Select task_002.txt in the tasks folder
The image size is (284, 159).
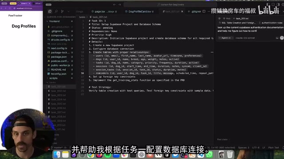coord(58,91)
